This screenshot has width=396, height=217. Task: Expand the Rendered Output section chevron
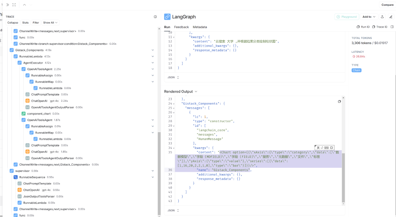(x=196, y=92)
